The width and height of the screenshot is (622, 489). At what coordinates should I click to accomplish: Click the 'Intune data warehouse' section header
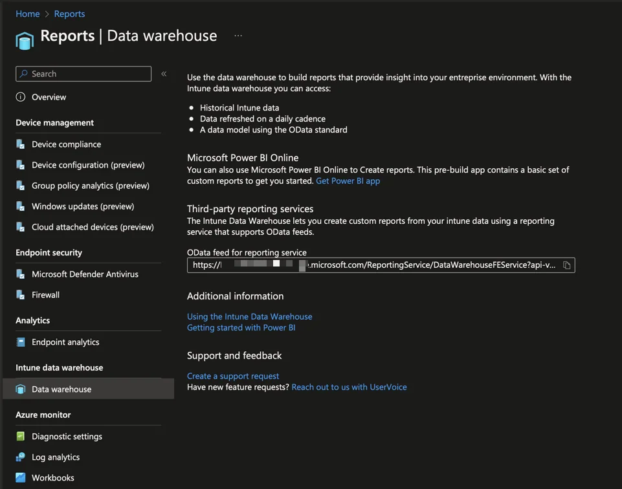[59, 368]
